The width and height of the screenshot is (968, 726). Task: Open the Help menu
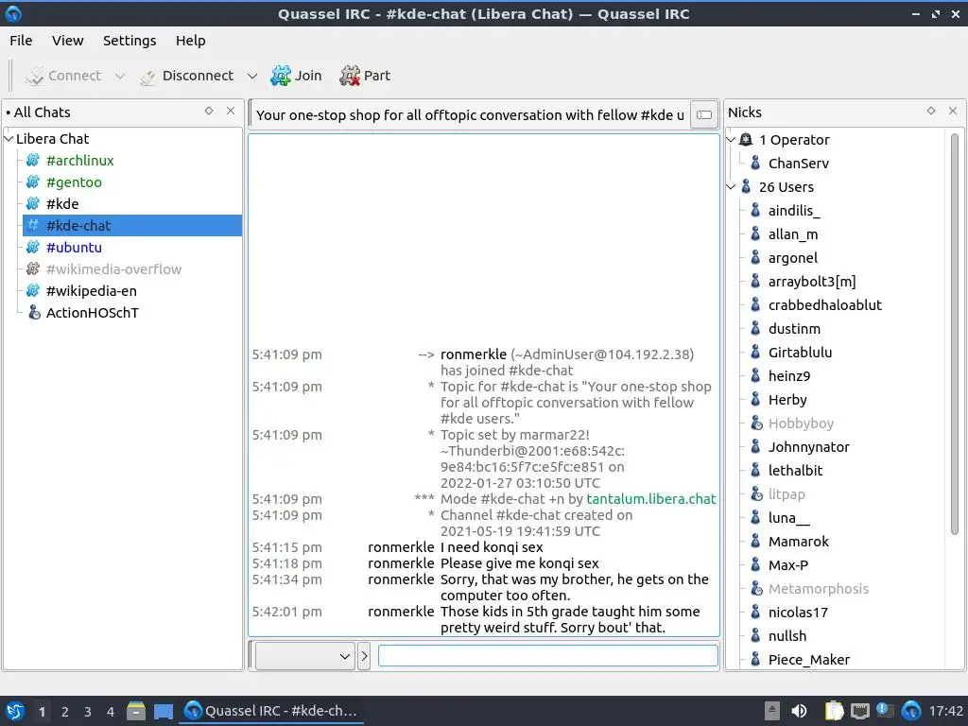190,41
